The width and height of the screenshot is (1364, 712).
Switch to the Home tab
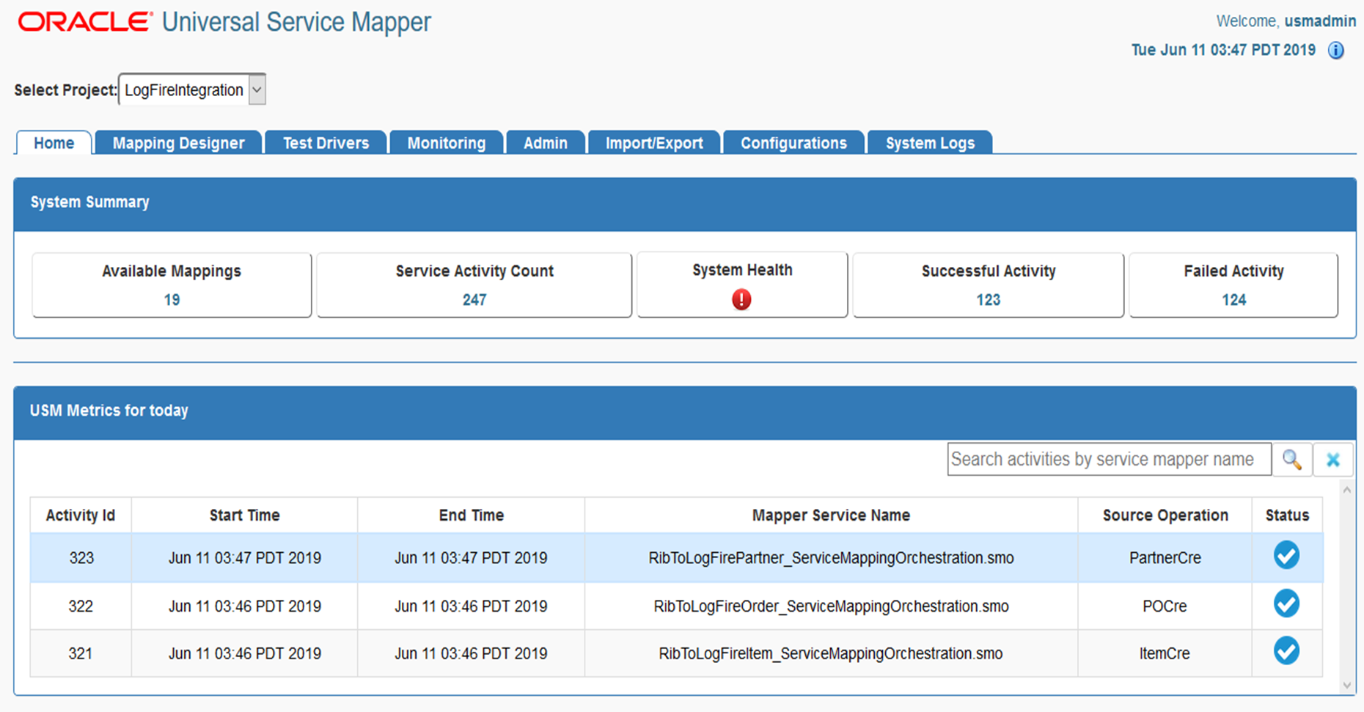pos(54,143)
